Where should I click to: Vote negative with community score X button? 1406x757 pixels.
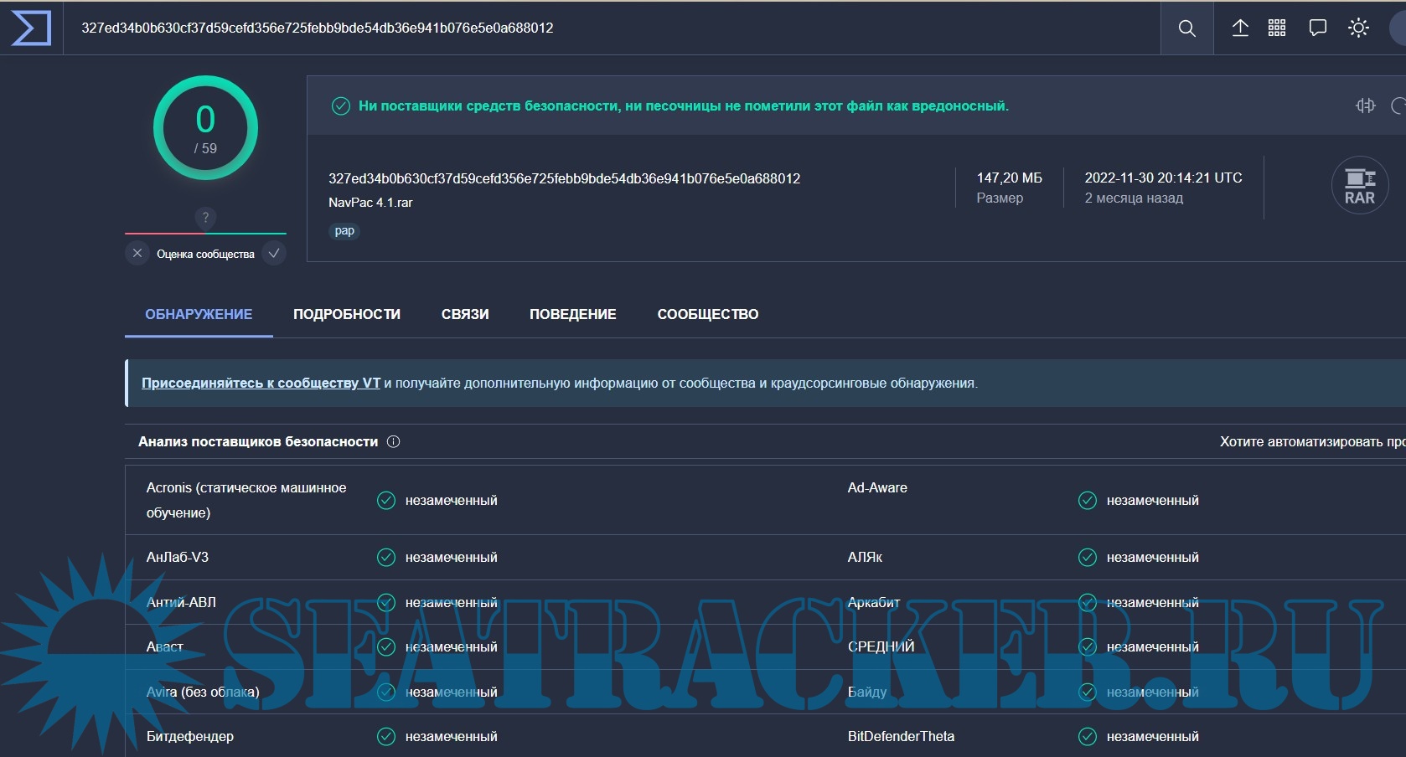pos(137,253)
